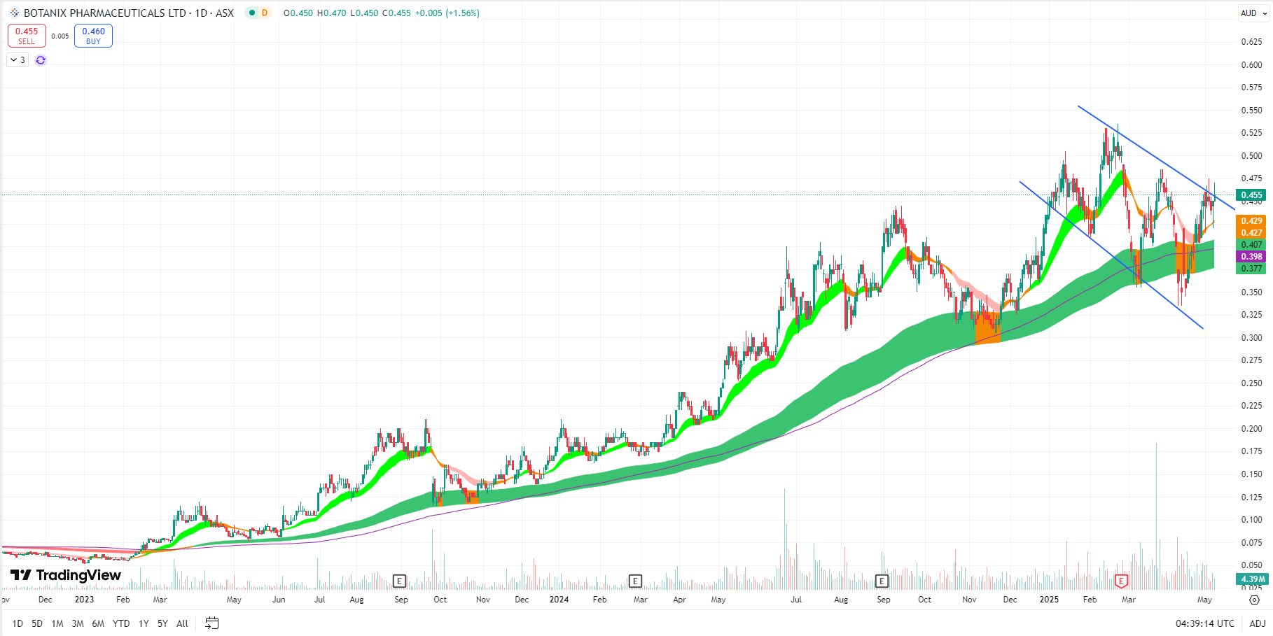This screenshot has width=1273, height=636.
Task: Toggle ADJ adjusted data mode
Action: coord(1257,623)
